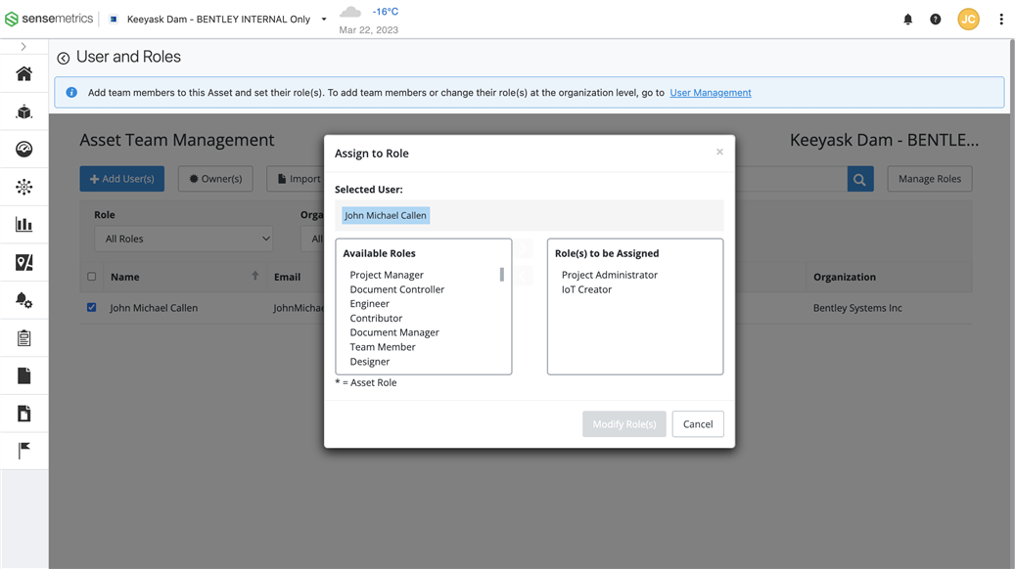Uncheck John Michael Callen's row checkbox

[x=91, y=306]
